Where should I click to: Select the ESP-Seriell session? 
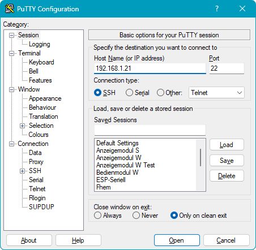point(111,180)
